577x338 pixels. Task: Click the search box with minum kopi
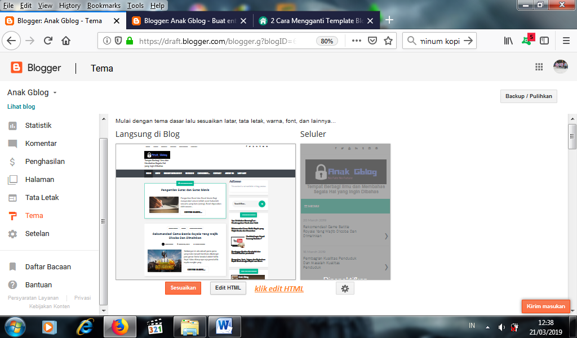tap(440, 41)
